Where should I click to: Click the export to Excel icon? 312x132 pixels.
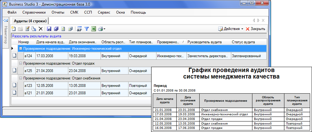[93, 29]
